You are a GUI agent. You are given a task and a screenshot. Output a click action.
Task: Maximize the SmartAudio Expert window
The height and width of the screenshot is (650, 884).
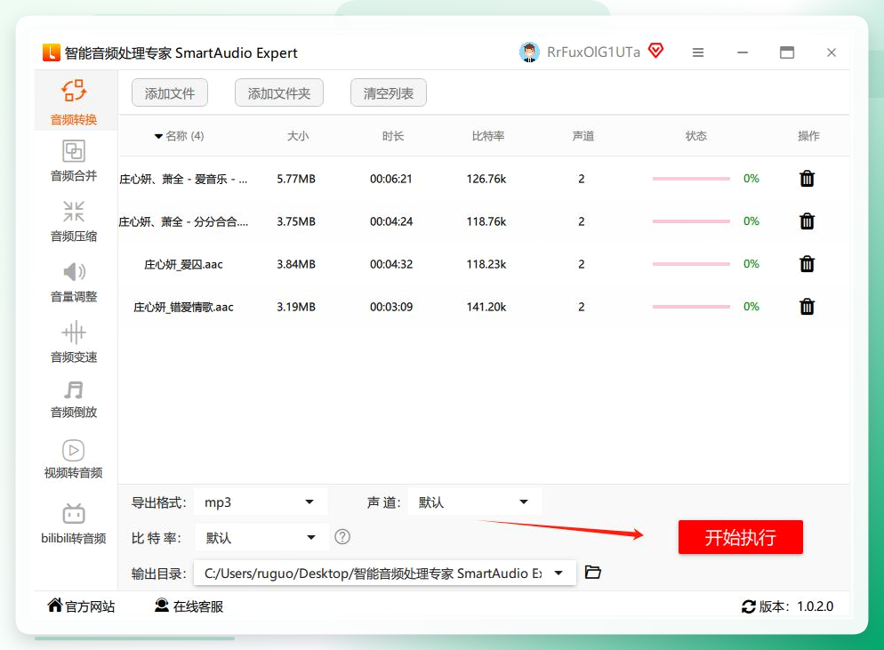787,52
